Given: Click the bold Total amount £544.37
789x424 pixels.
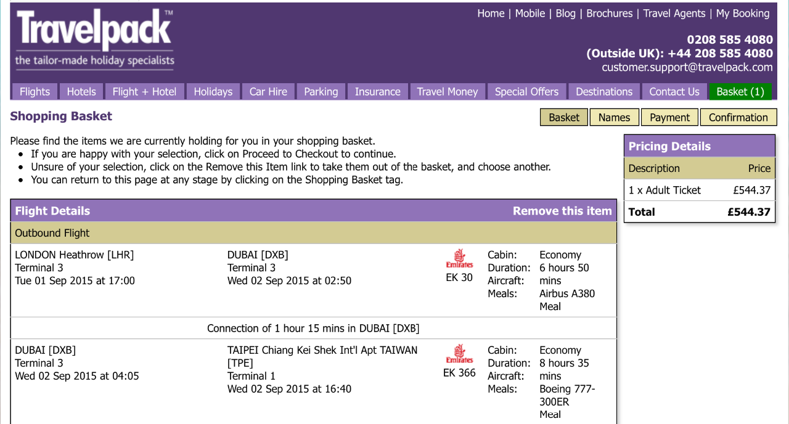Looking at the screenshot, I should (749, 212).
